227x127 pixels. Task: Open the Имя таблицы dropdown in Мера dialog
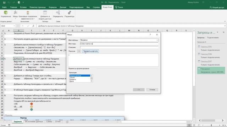[x=157, y=40]
